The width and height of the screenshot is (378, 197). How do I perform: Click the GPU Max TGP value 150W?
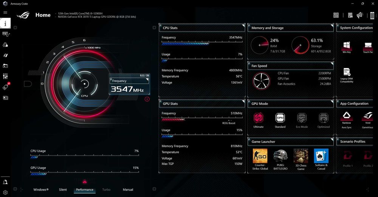click(239, 164)
